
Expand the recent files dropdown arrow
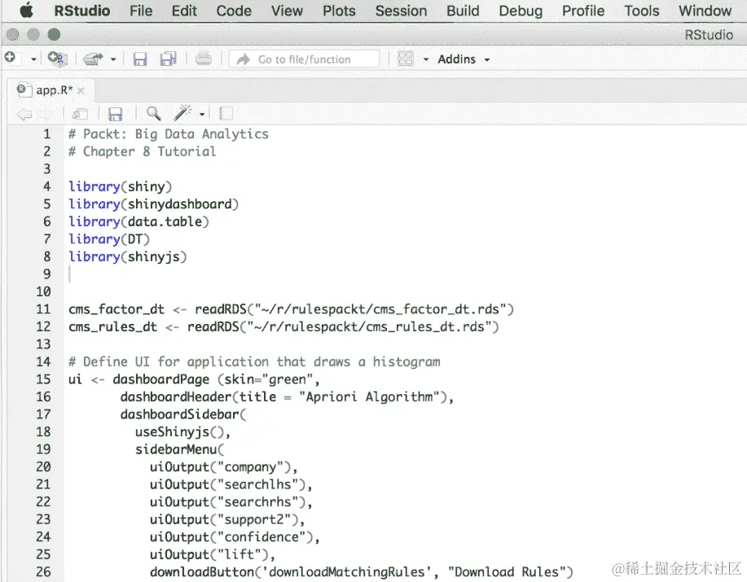pos(113,59)
